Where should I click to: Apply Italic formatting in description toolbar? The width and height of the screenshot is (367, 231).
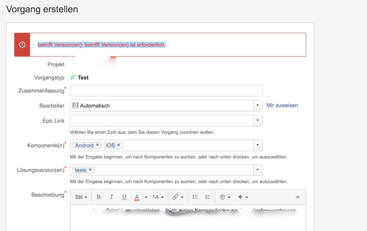tap(111, 197)
